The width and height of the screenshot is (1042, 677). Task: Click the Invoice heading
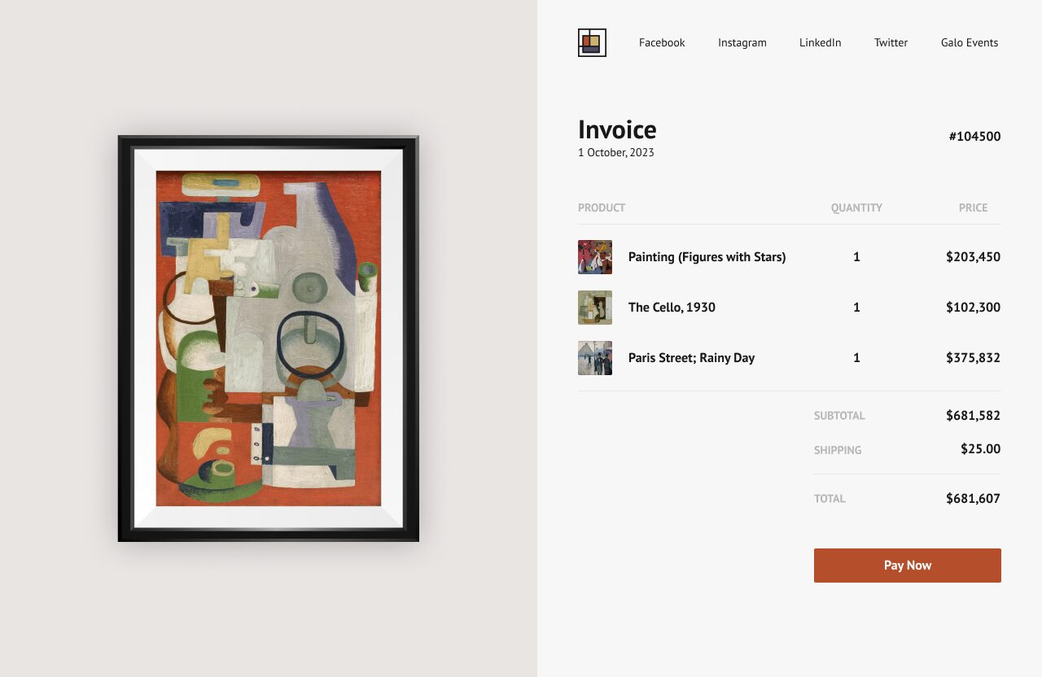(x=617, y=129)
